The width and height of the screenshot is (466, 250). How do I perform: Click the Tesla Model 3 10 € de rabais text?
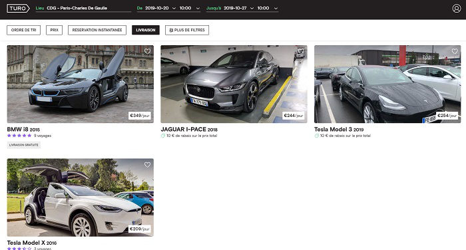(346, 136)
